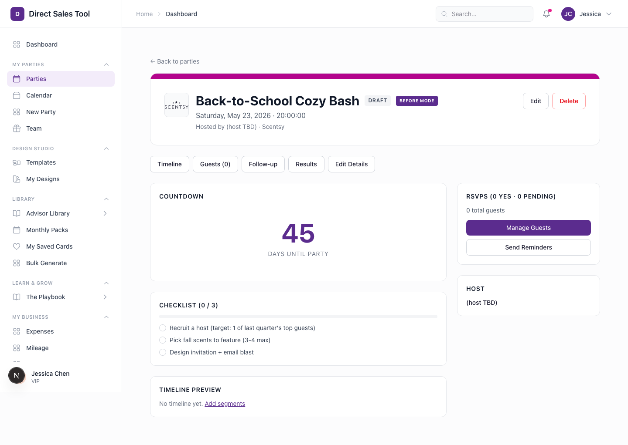Open Team via its gift icon

pyautogui.click(x=17, y=128)
